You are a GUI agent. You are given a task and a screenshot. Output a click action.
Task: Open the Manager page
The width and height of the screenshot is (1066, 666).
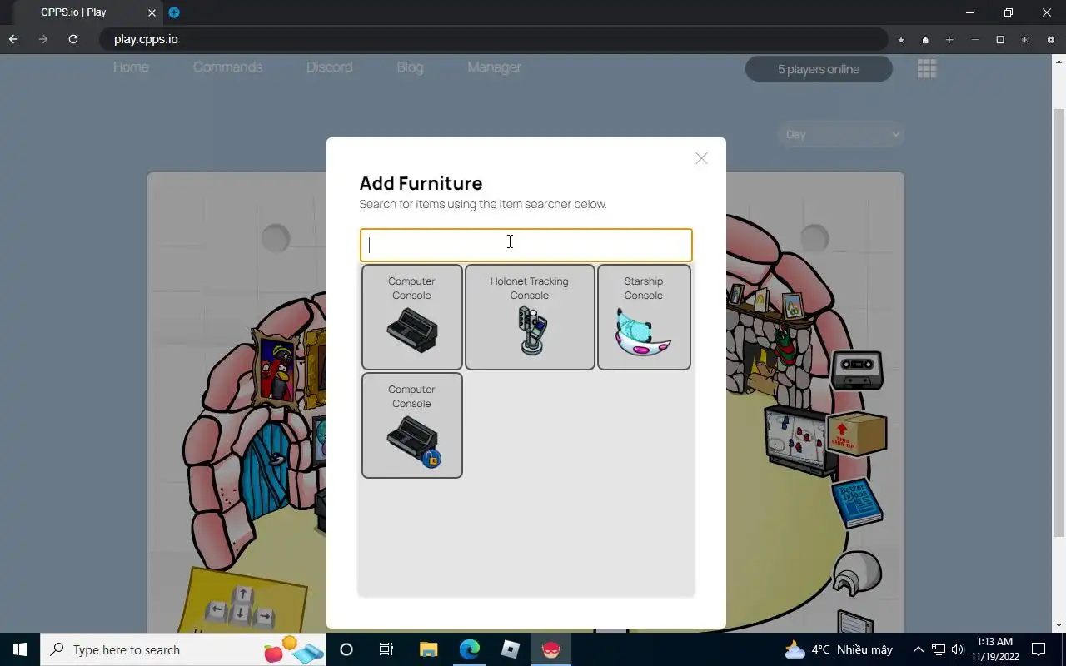point(494,67)
